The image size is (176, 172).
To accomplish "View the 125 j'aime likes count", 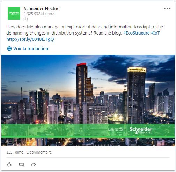I will (15, 152).
